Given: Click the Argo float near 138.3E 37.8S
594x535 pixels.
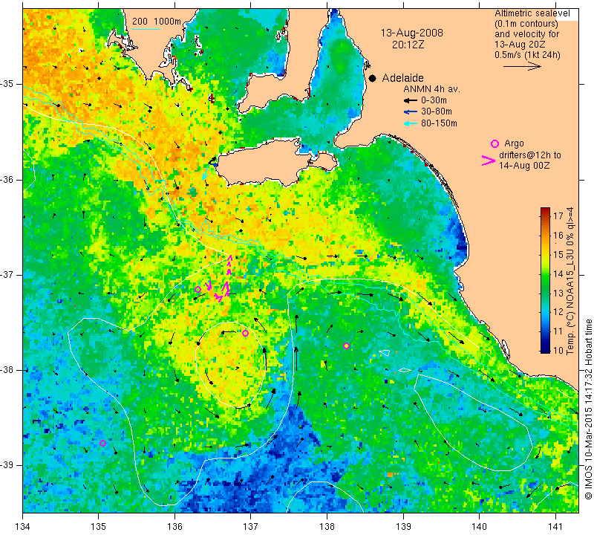Looking at the screenshot, I should [346, 346].
